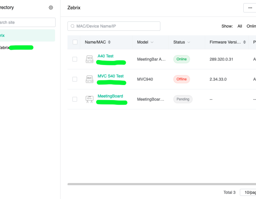Check the MVC S40 Test row checkbox
Viewport: 256px width, 199px height.
pyautogui.click(x=75, y=79)
